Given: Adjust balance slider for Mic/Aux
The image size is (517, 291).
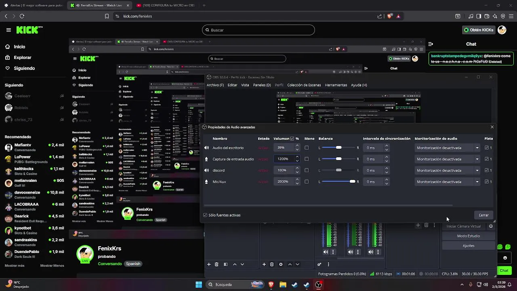Looking at the screenshot, I should 338,182.
